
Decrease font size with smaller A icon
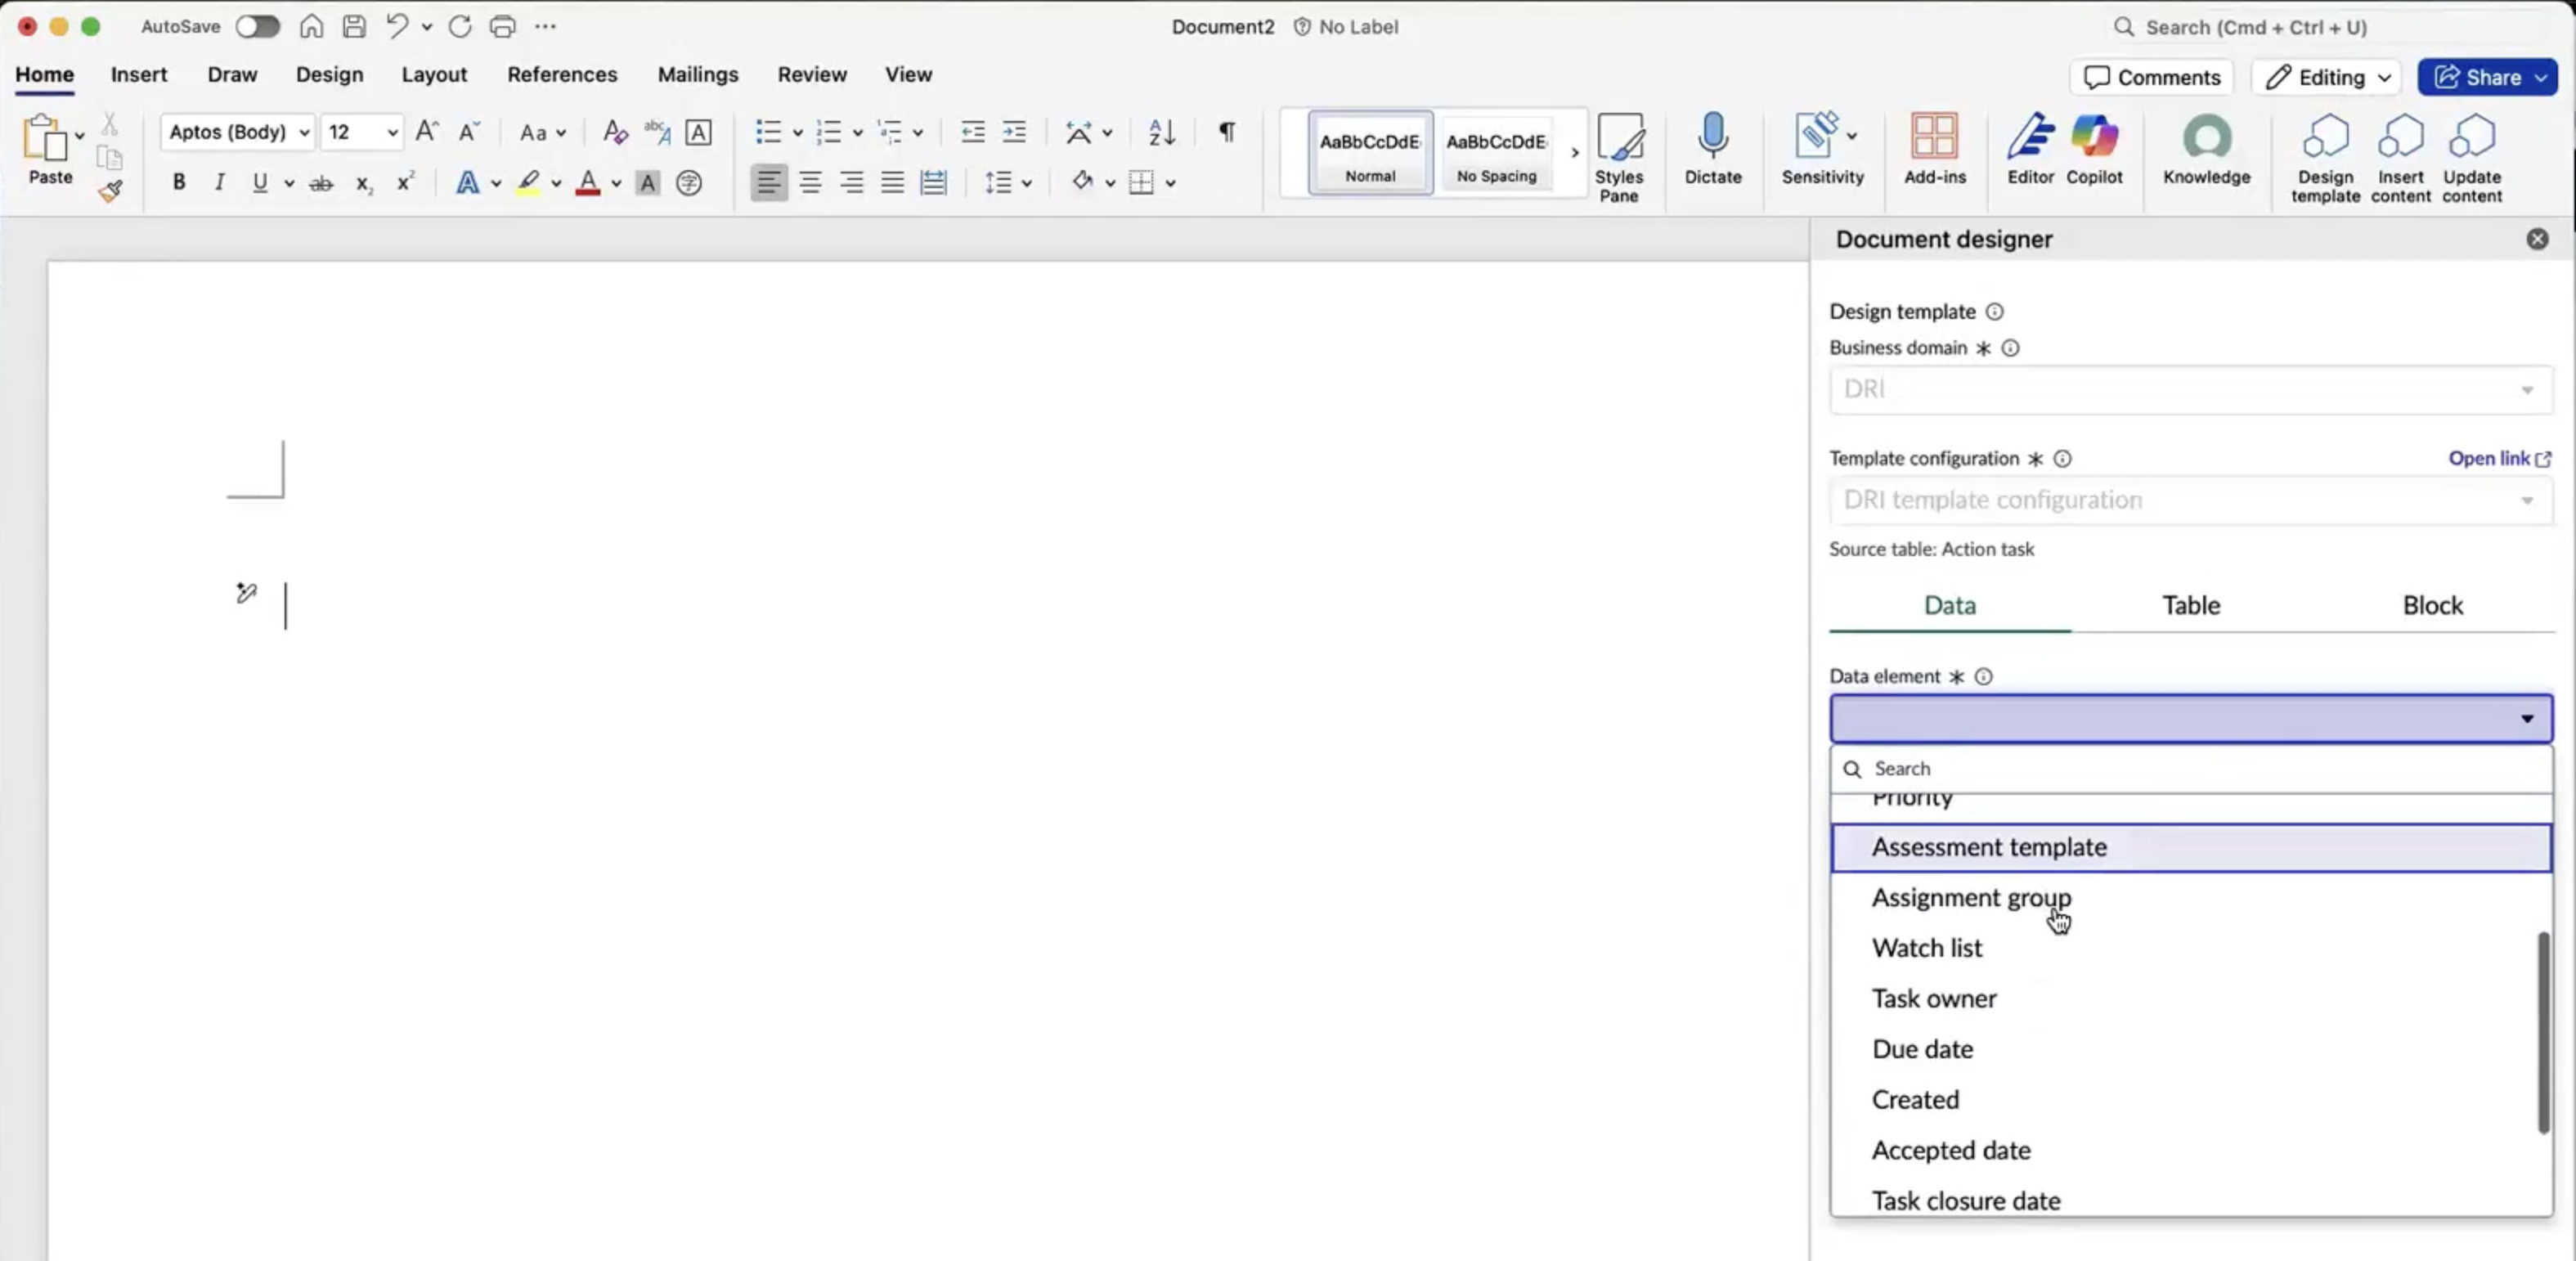[469, 132]
